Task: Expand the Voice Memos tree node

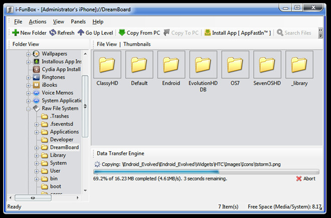Action: pos(28,93)
